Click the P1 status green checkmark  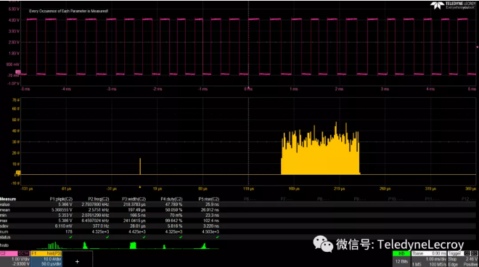pyautogui.click(x=70, y=237)
